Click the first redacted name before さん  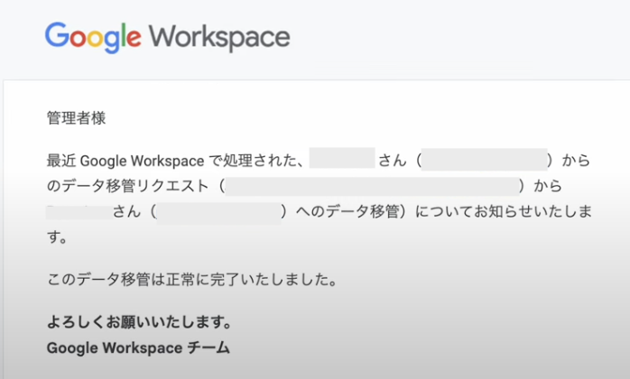tap(342, 161)
